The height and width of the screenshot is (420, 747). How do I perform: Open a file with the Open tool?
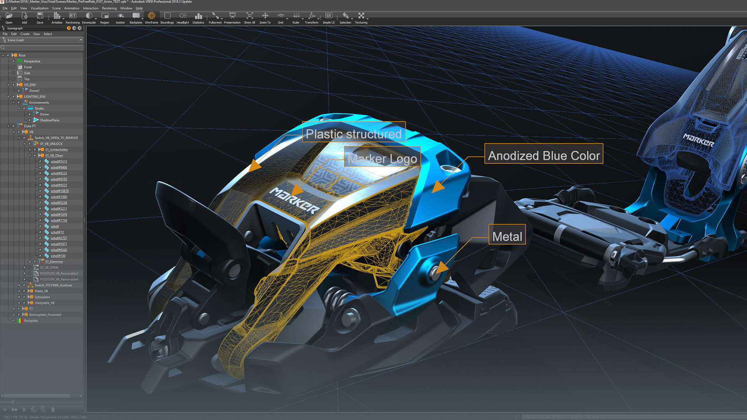9,18
